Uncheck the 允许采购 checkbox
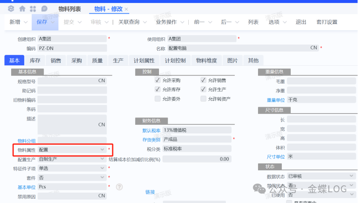The width and height of the screenshot is (358, 203). click(x=158, y=80)
